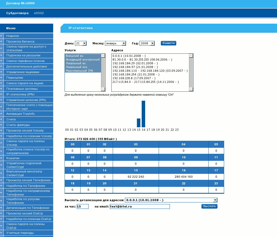Viewport: 277px width, 237px height.
Task: Click the arrow icon beside Новости
Action: pos(1,36)
